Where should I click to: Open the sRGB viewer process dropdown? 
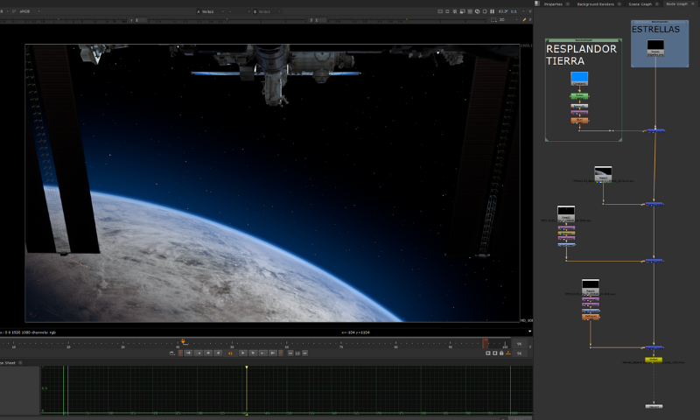[x=30, y=11]
